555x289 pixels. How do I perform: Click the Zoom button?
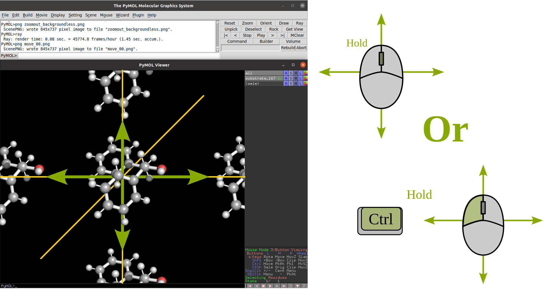tap(247, 23)
